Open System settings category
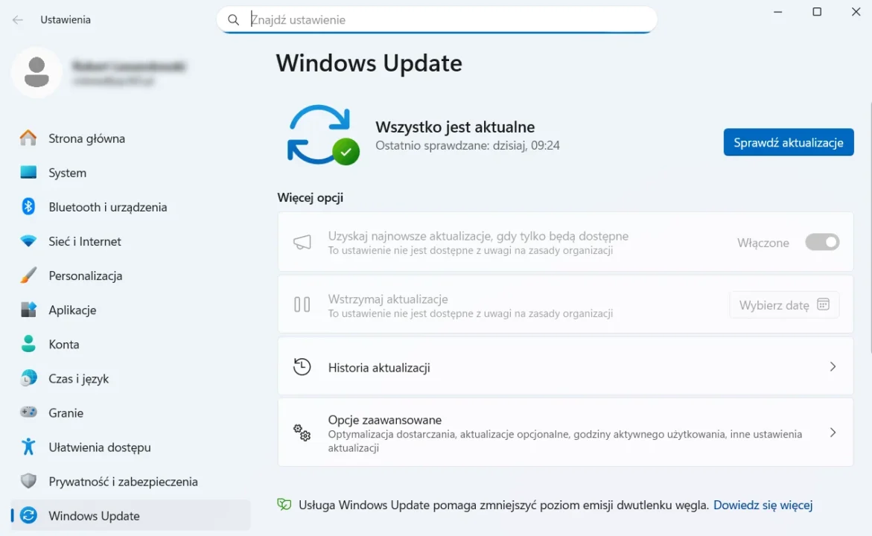The height and width of the screenshot is (536, 872). tap(131, 173)
